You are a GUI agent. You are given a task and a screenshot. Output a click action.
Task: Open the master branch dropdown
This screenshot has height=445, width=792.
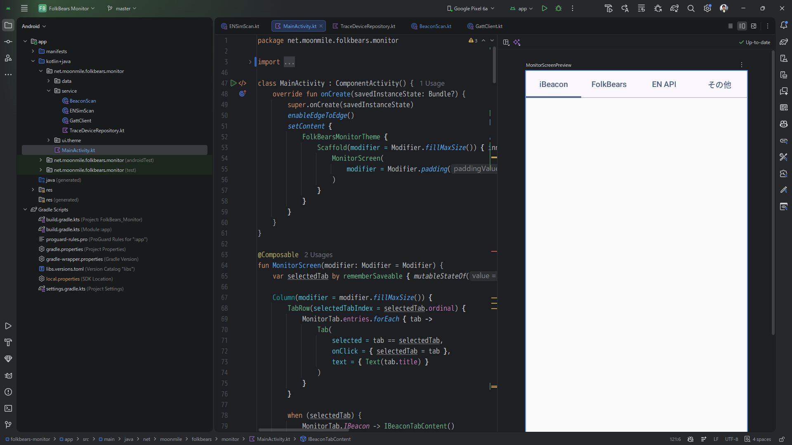122,8
